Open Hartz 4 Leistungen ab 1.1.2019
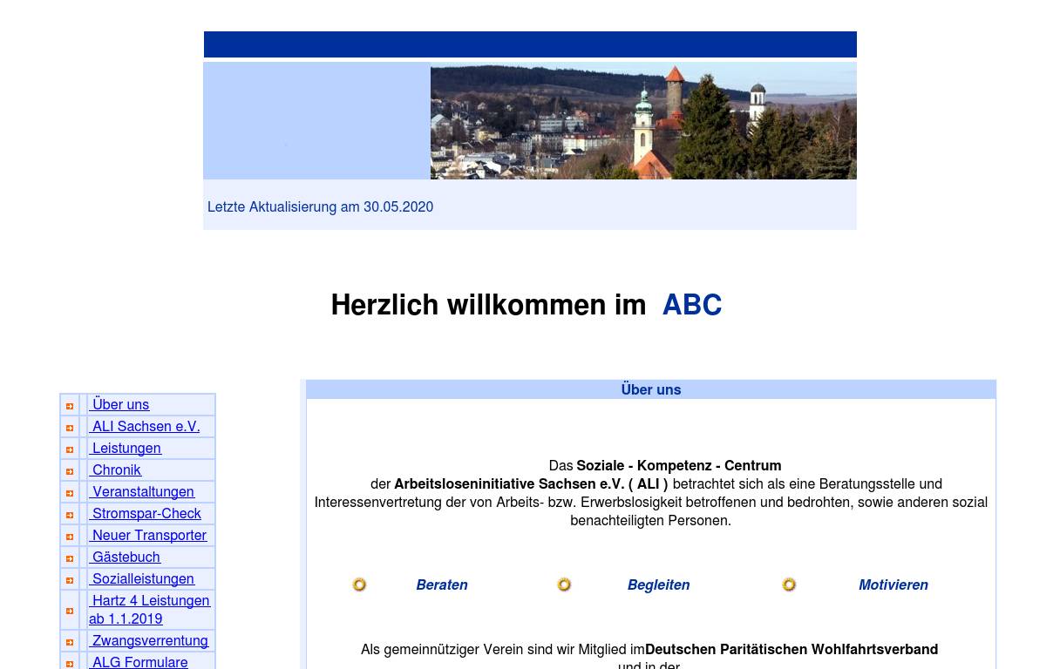Viewport: 1053px width, 669px height. tap(150, 609)
